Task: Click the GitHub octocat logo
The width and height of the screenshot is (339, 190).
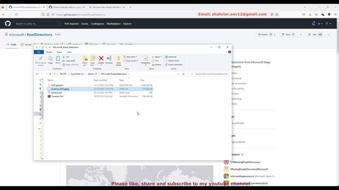Action: pyautogui.click(x=8, y=23)
